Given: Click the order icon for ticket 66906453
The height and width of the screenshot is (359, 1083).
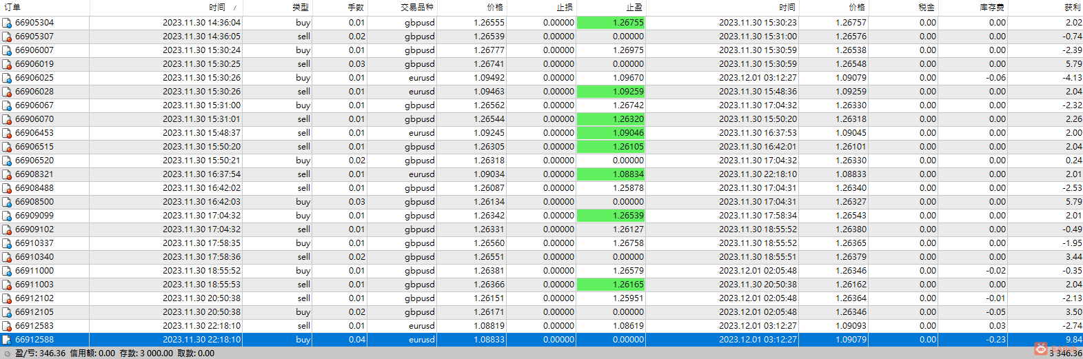Looking at the screenshot, I should pyautogui.click(x=7, y=133).
